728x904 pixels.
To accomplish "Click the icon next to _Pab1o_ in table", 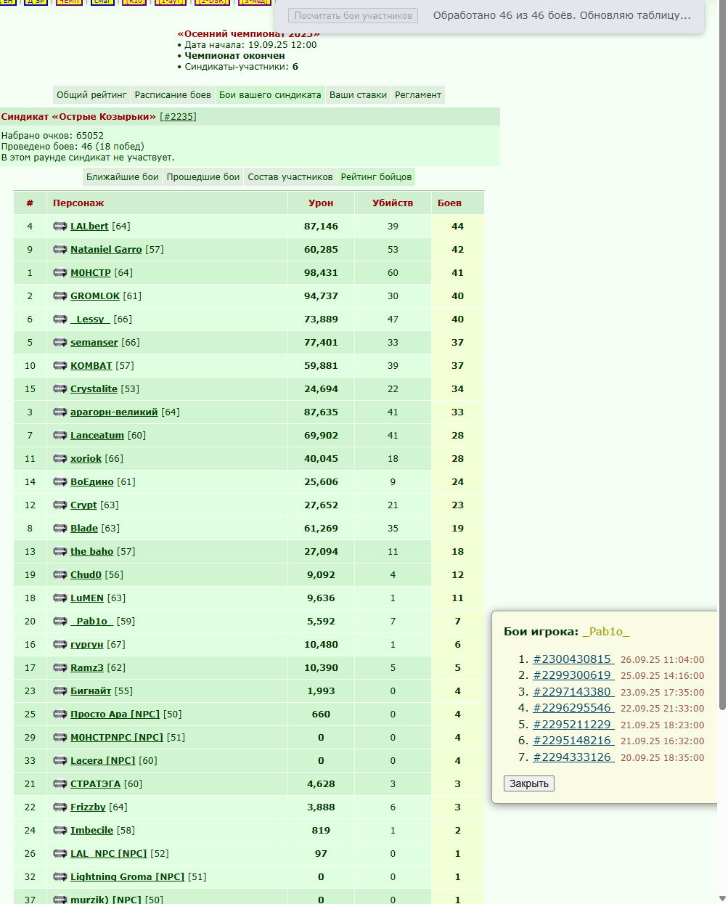I will point(60,622).
